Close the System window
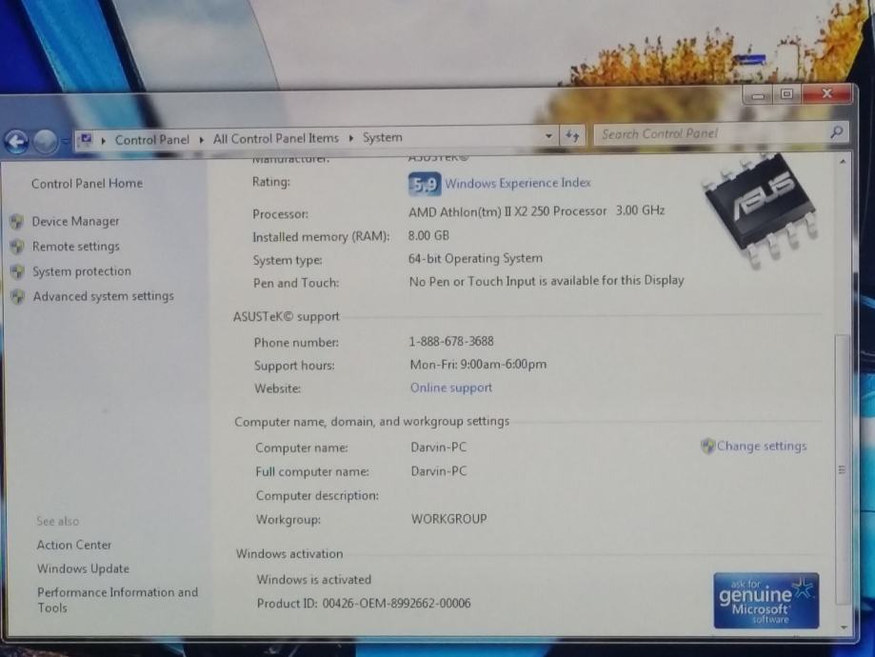The width and height of the screenshot is (875, 657). pyautogui.click(x=827, y=93)
